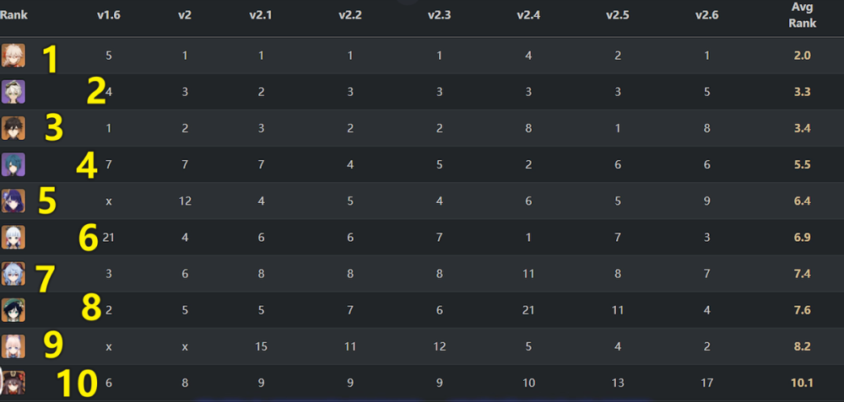Click the Avg Rank column header
Screen dimensions: 844x402
(802, 15)
